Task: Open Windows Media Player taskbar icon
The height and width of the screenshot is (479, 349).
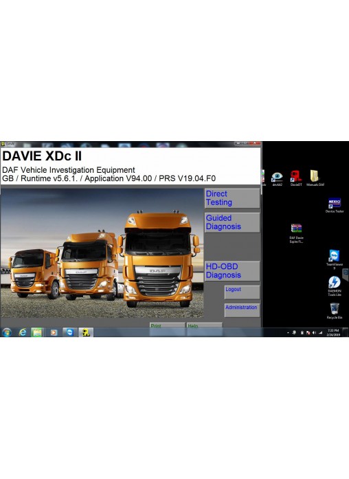Action: [54, 332]
